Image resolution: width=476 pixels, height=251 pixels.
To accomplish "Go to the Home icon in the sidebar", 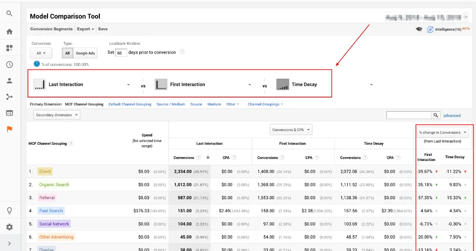I will click(x=9, y=31).
